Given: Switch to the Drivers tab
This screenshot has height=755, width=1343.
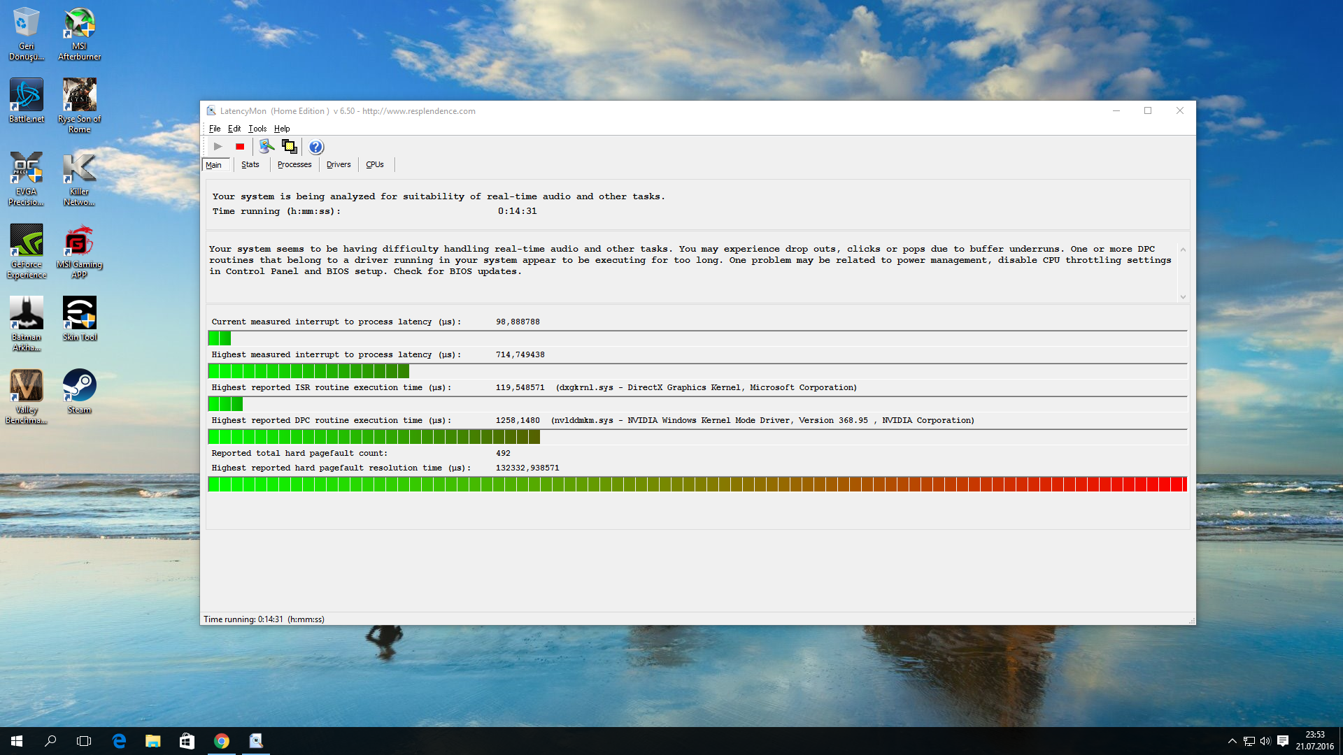Looking at the screenshot, I should click(339, 165).
